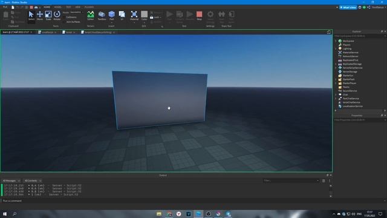The height and width of the screenshot is (218, 387).
Task: Select ReplicatedFirst in Explorer
Action: 350,60
